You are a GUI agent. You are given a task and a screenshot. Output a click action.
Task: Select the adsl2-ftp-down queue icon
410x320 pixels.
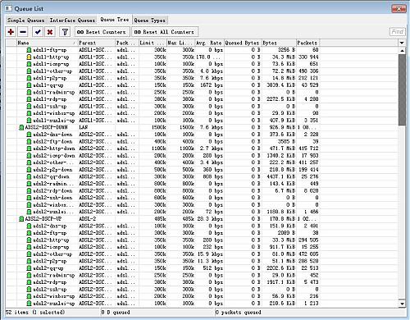29,141
